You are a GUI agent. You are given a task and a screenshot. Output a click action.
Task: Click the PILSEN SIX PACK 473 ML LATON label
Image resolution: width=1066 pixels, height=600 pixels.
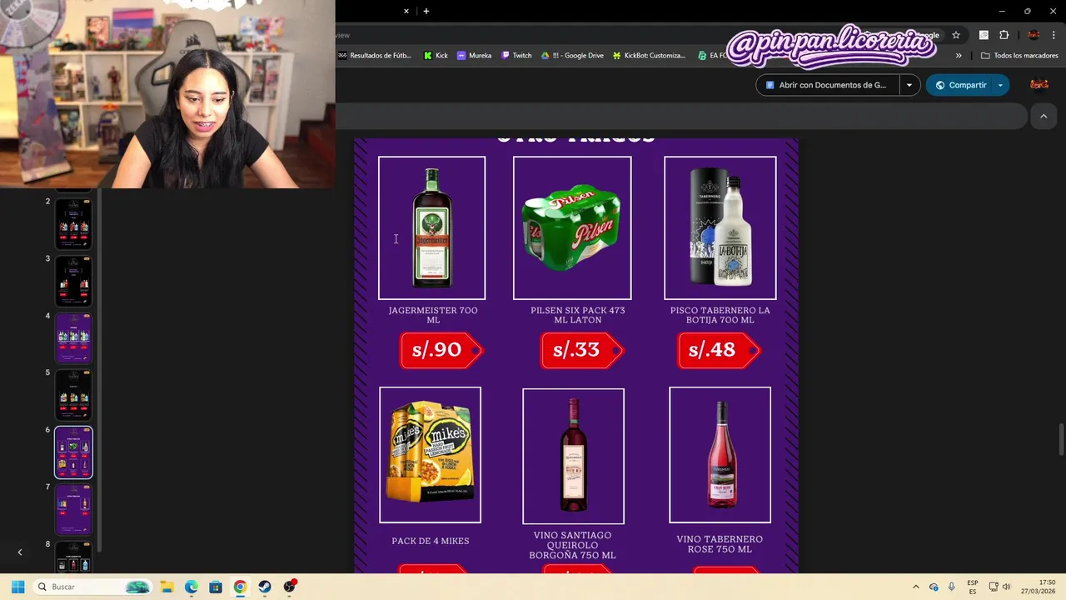point(578,315)
